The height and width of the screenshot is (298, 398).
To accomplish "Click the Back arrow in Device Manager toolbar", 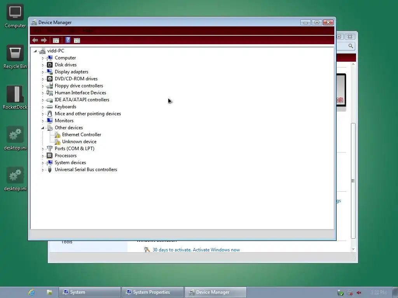I will 35,40.
